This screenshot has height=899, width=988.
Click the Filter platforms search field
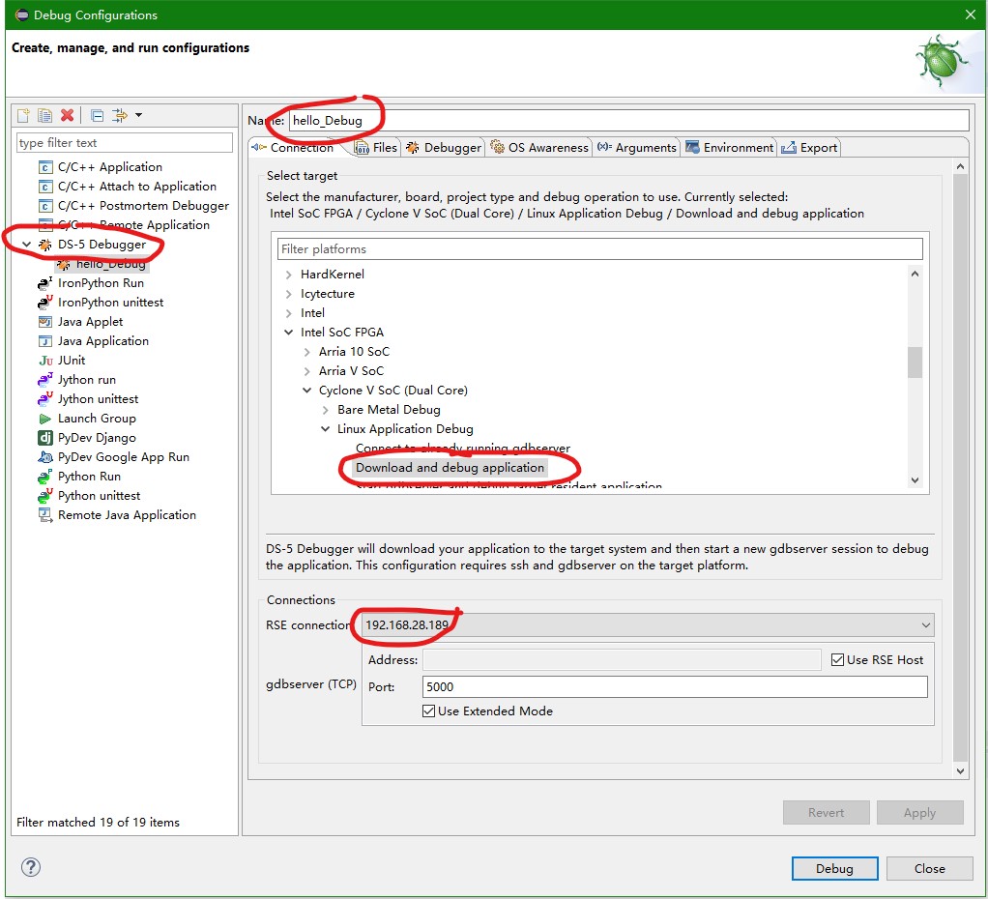tap(599, 248)
